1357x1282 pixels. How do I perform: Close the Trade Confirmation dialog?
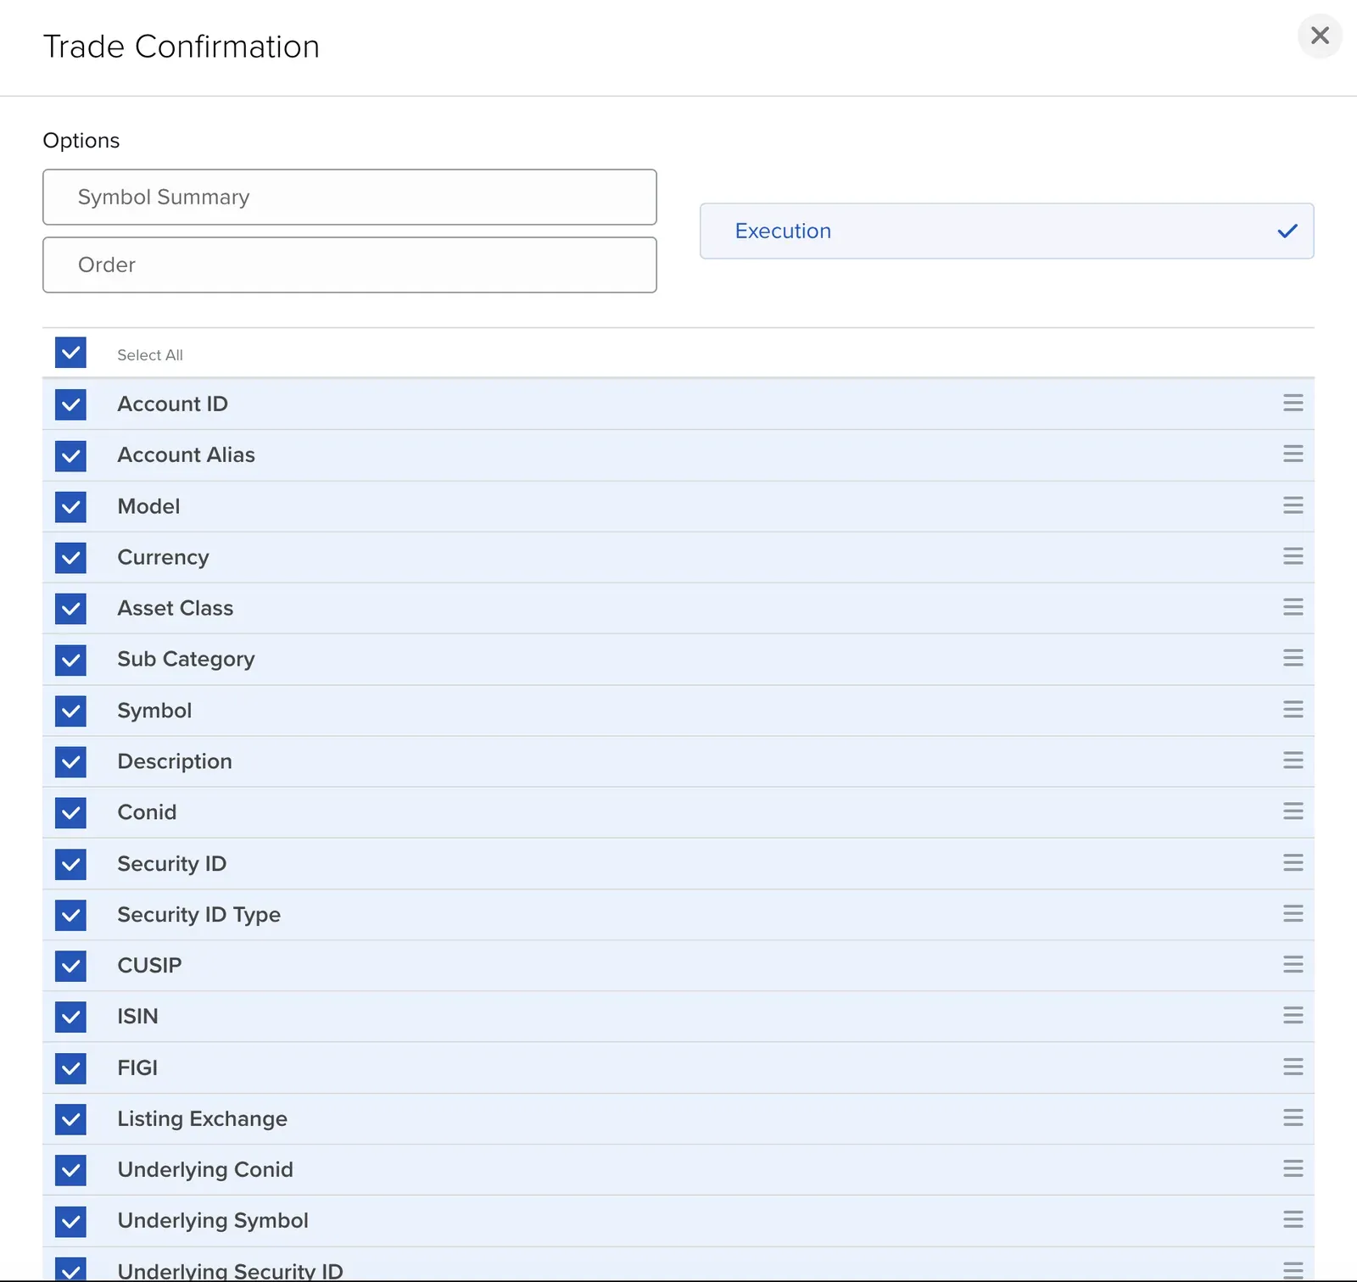pos(1320,36)
